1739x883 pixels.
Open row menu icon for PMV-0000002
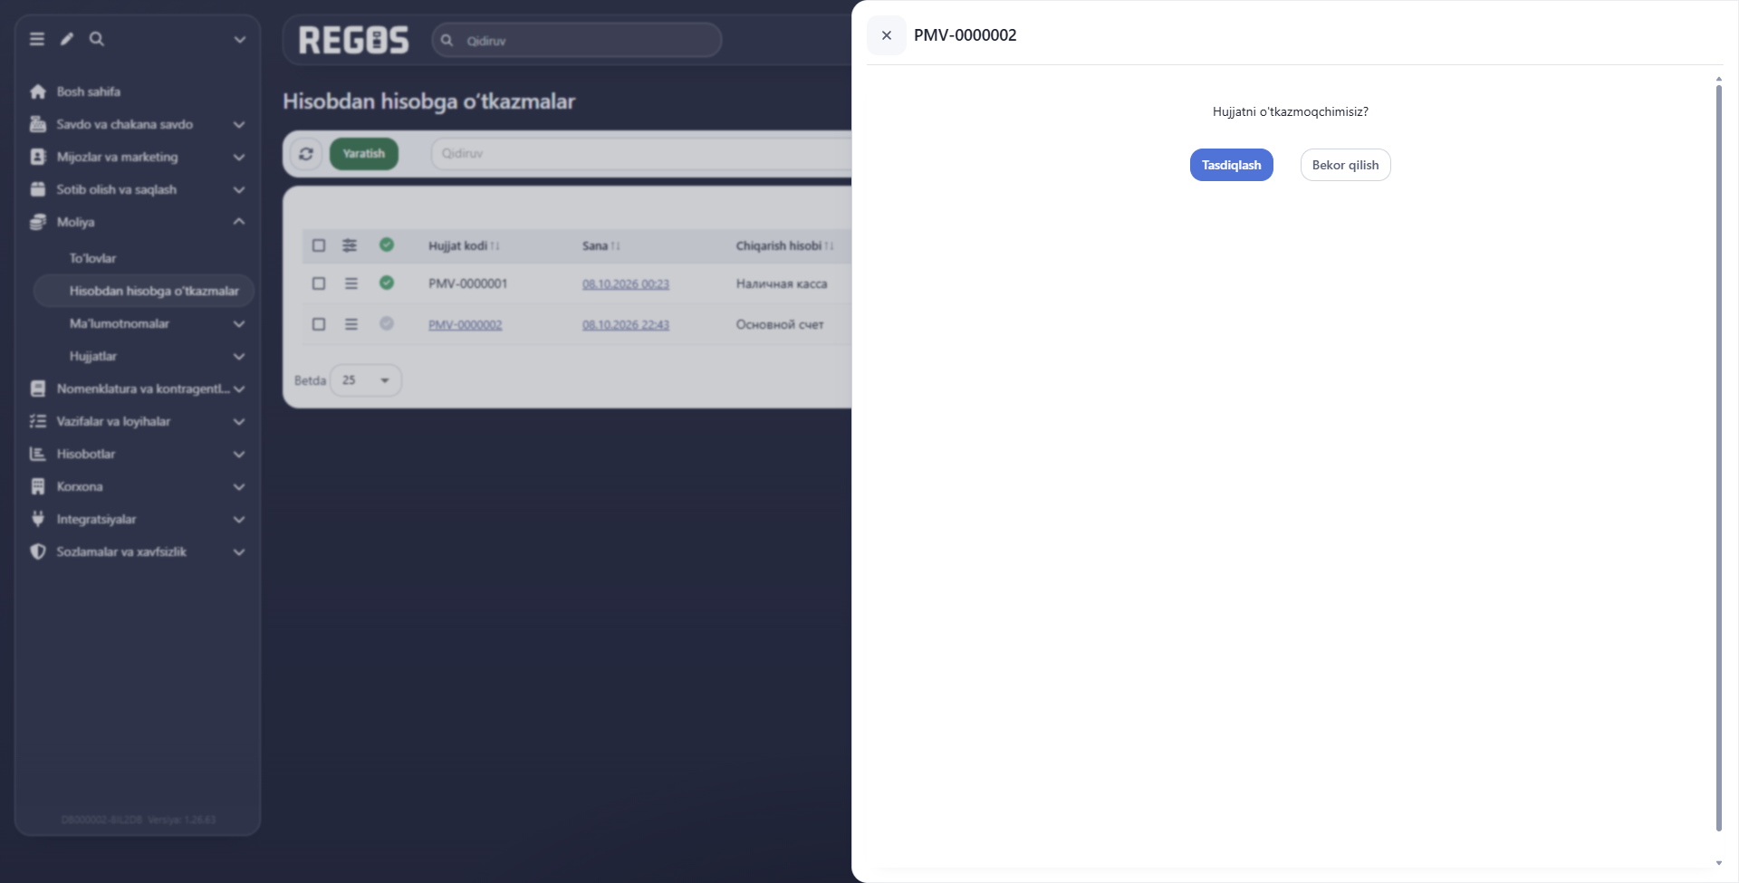(x=351, y=324)
